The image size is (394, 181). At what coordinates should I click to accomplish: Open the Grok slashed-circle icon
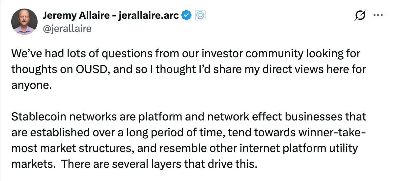(x=360, y=15)
